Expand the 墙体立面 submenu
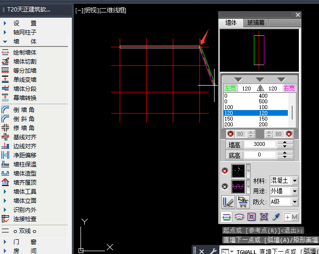Screen dimensions: 319x254 coord(5,200)
